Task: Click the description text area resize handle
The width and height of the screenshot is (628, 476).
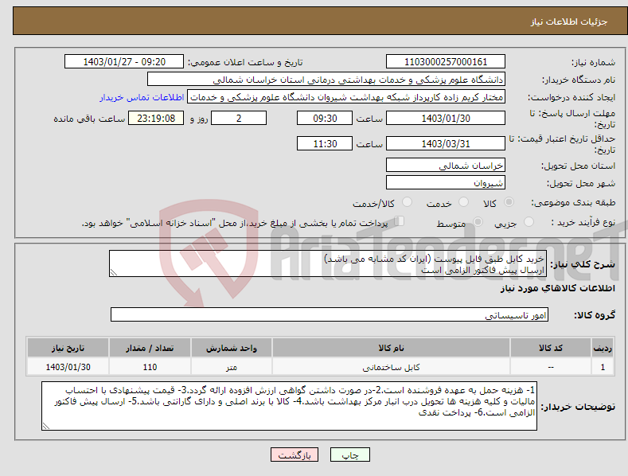Action: (114, 272)
